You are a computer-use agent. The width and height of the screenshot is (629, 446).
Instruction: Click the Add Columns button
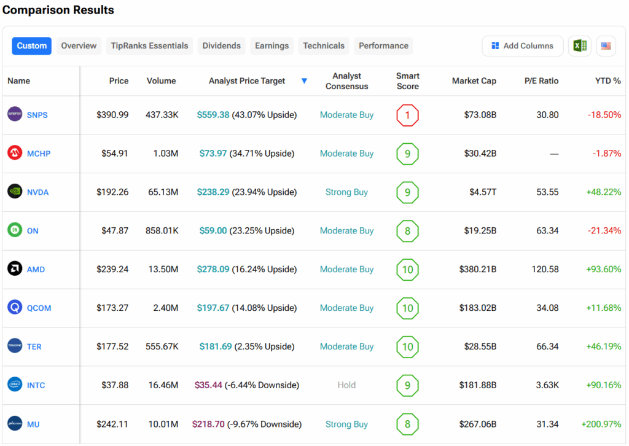[522, 46]
